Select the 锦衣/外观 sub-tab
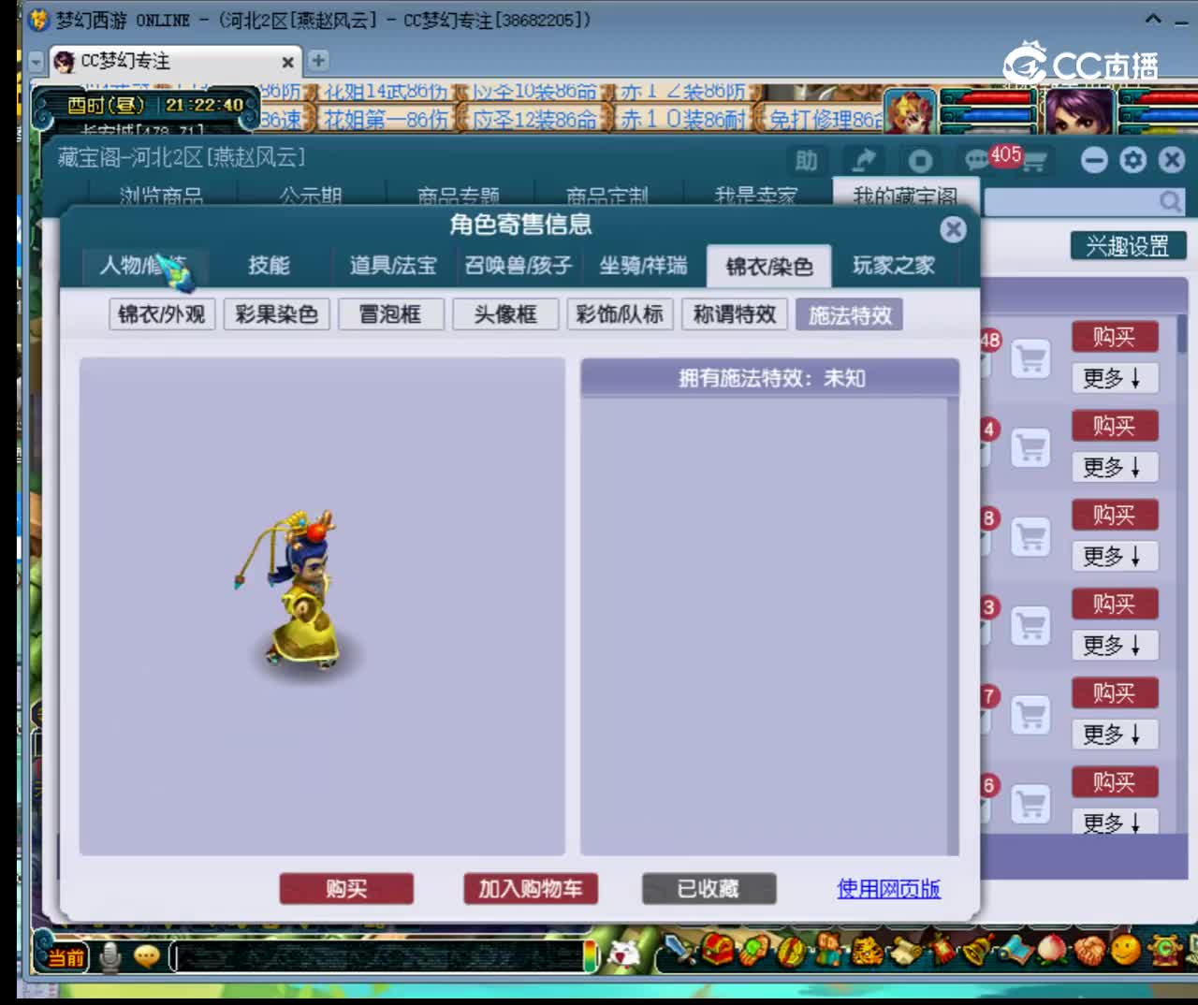This screenshot has height=1005, width=1198. coord(162,314)
